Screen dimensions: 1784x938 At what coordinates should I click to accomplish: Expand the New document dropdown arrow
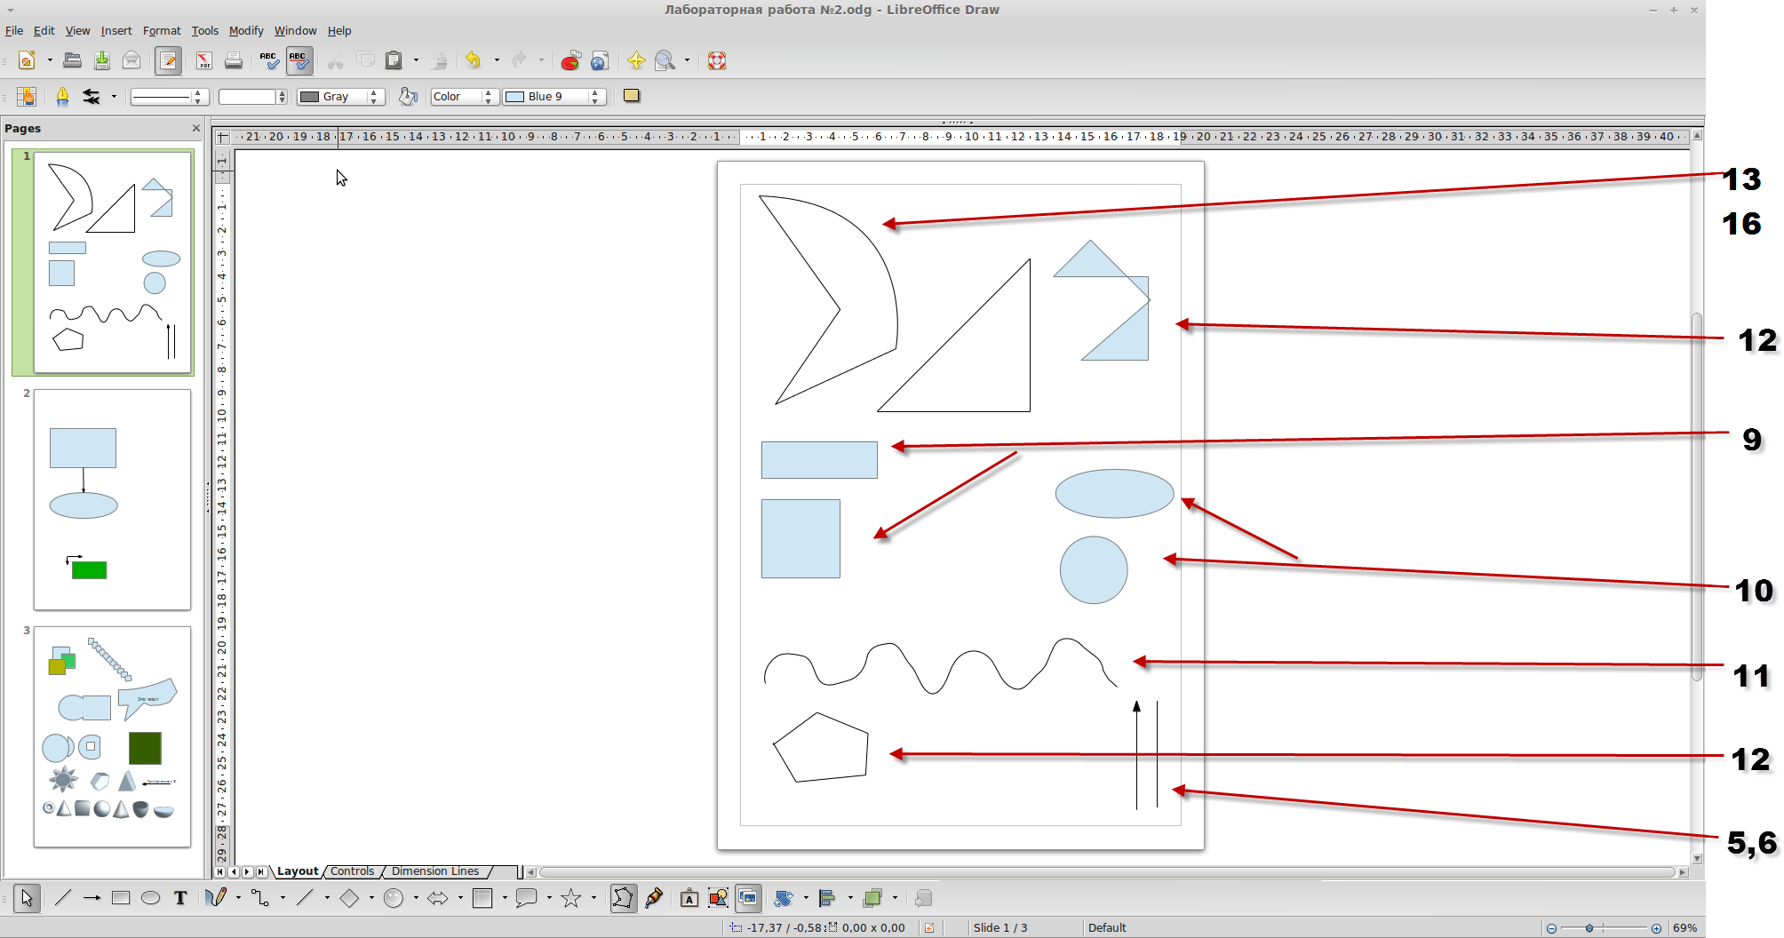coord(50,60)
